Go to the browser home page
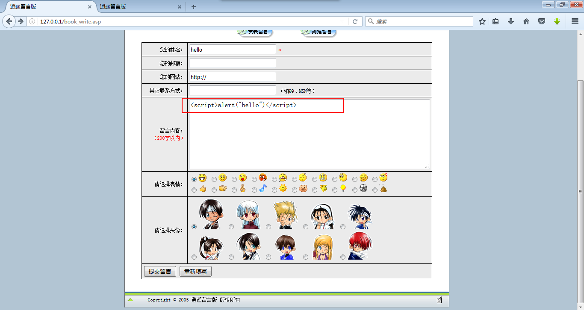Viewport: 584px width, 310px height. (x=526, y=21)
